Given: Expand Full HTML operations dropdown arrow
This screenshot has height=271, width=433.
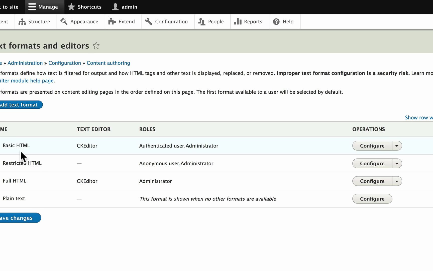Looking at the screenshot, I should [x=397, y=181].
